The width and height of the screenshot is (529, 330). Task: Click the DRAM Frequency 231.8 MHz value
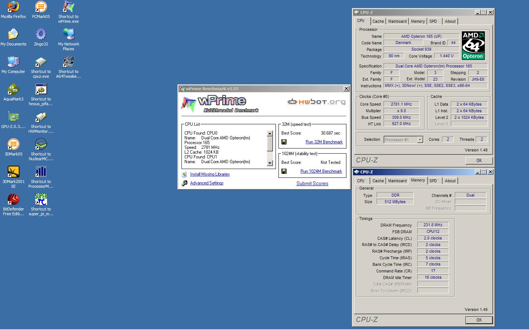433,225
